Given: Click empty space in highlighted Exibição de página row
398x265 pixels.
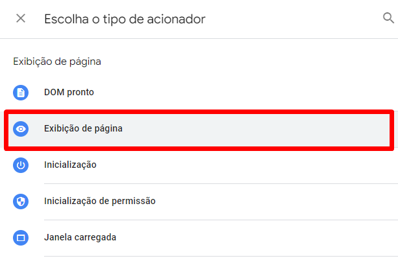Looking at the screenshot, I should (254, 130).
